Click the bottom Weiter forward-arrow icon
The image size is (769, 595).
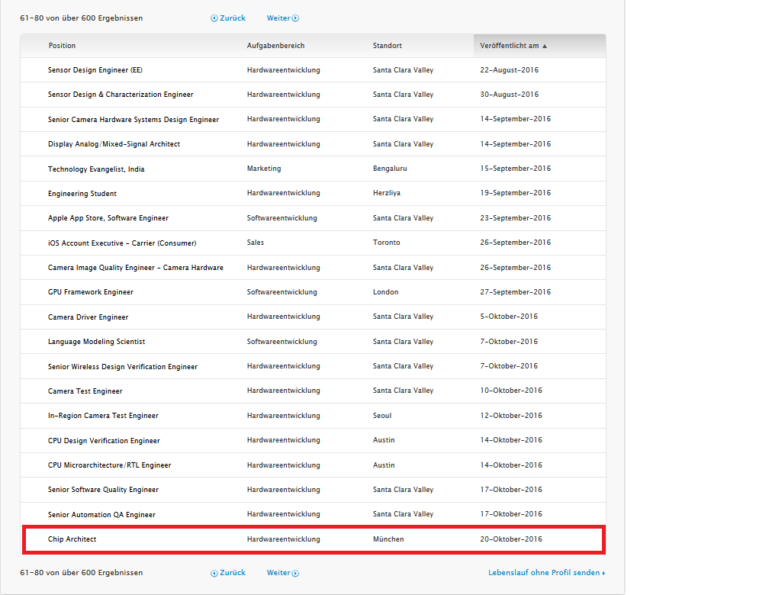click(296, 573)
